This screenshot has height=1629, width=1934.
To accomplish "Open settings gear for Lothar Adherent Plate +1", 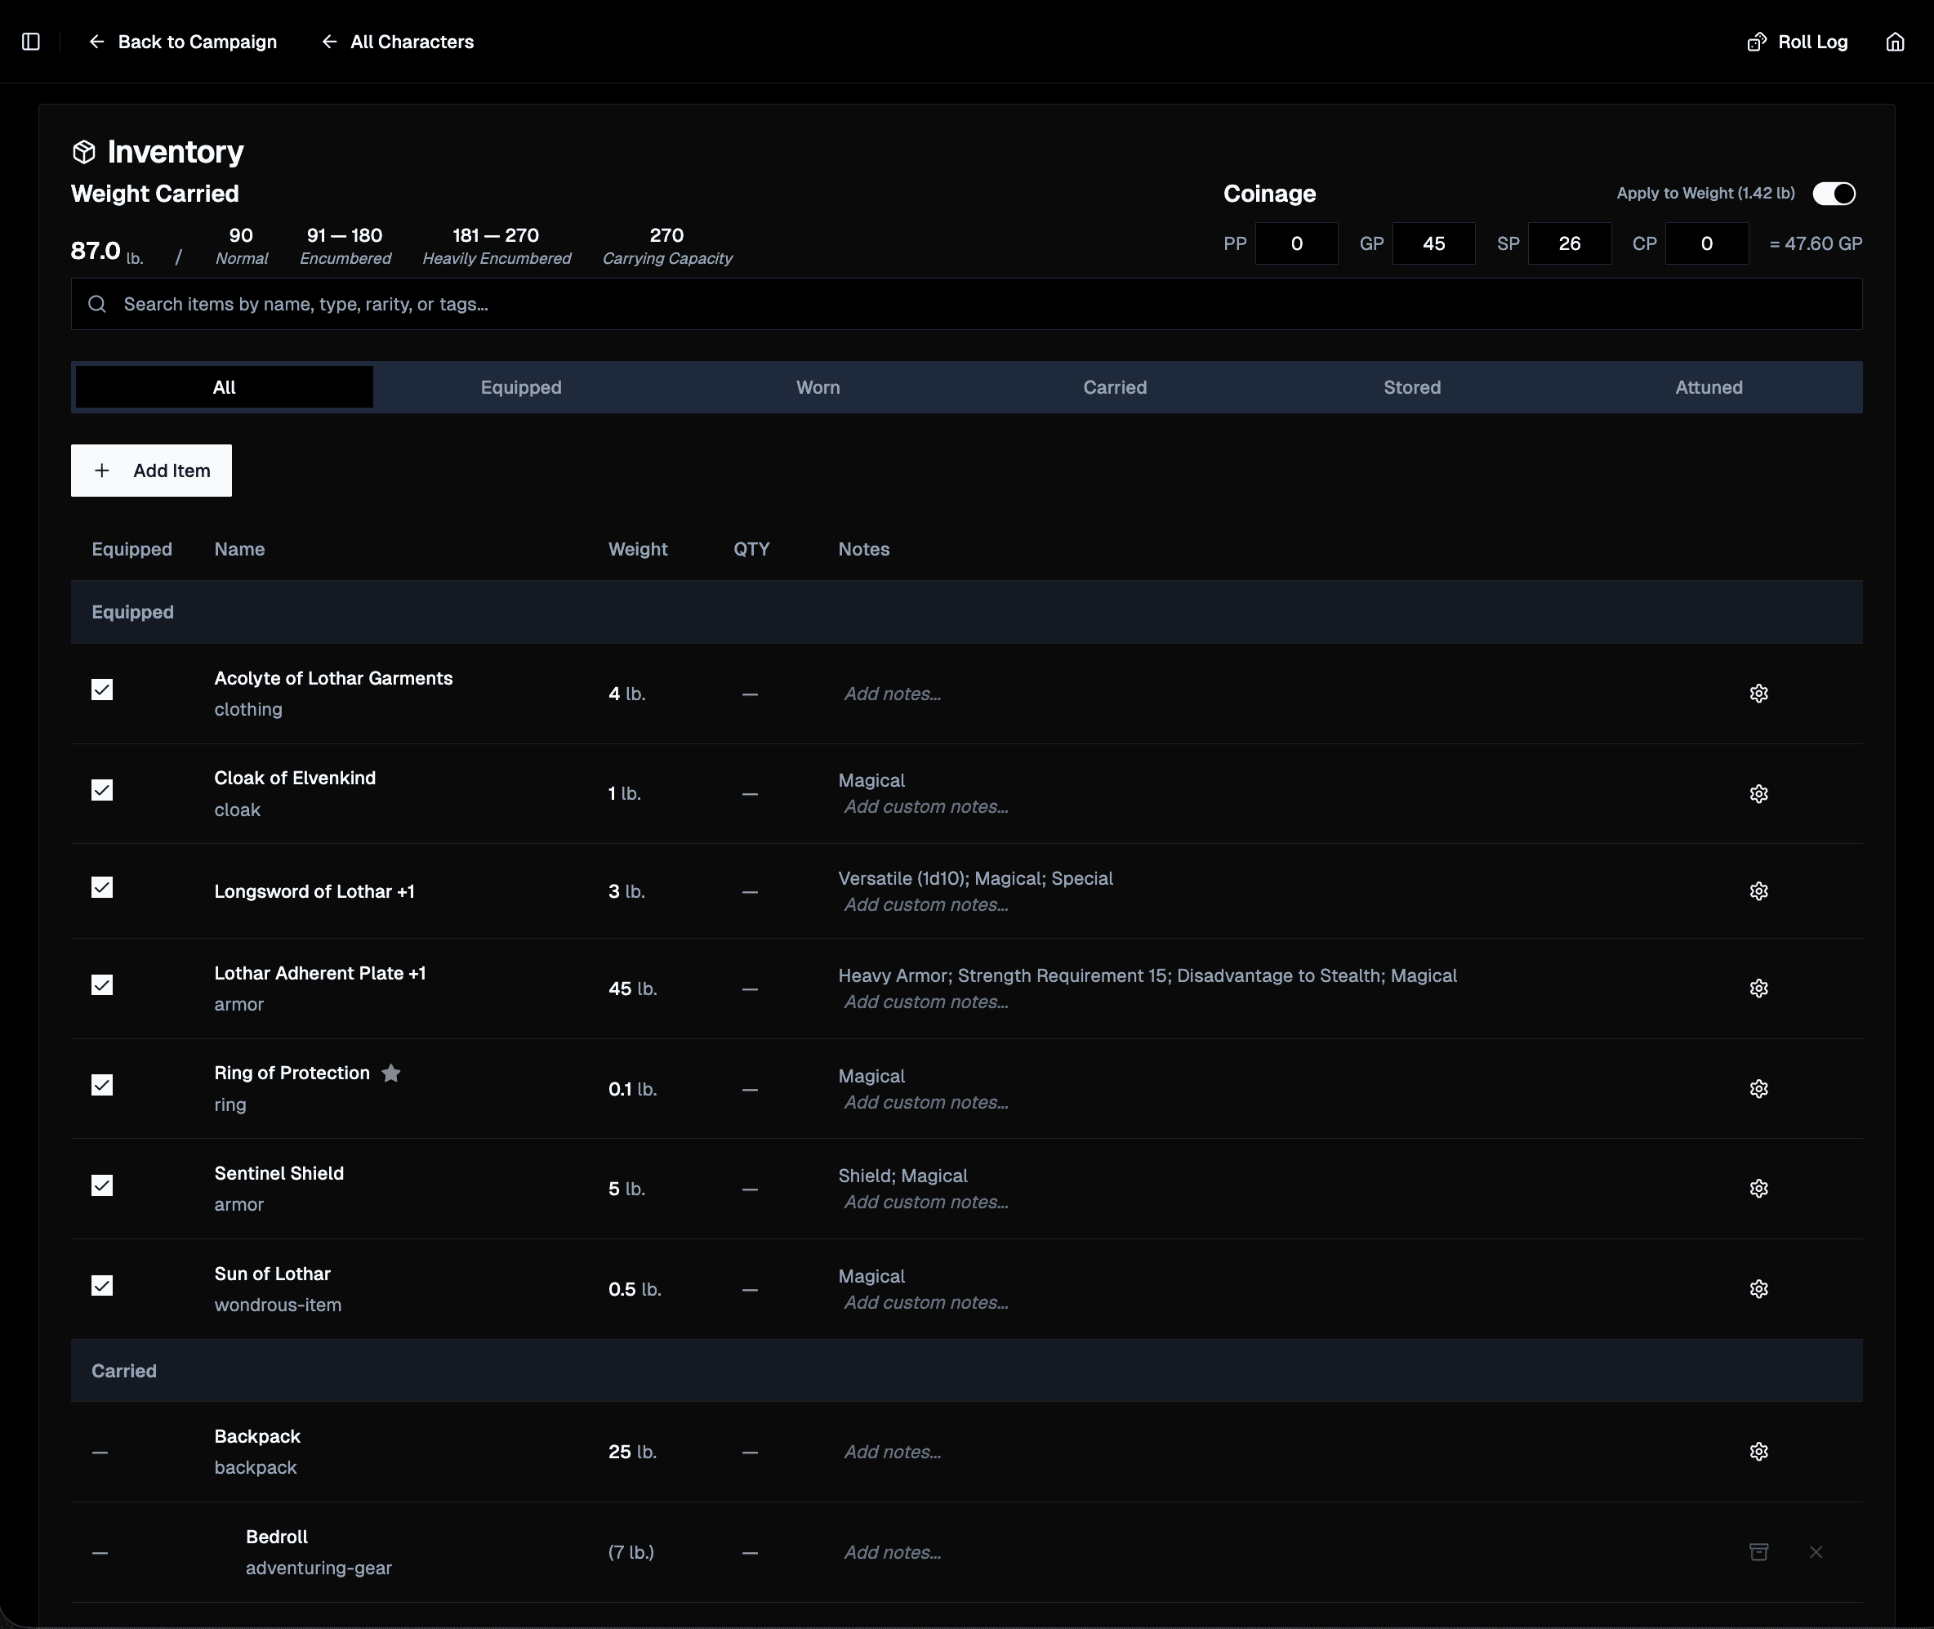I will pyautogui.click(x=1758, y=989).
